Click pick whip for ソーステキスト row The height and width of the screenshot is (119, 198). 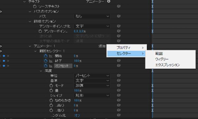[118, 6]
